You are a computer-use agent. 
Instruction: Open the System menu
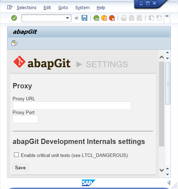(82, 8)
